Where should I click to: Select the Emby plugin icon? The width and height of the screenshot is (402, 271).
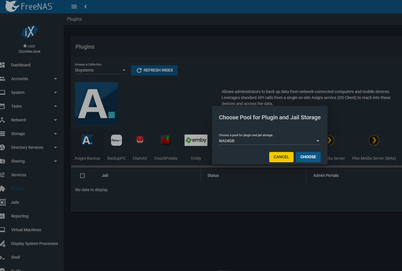(196, 140)
